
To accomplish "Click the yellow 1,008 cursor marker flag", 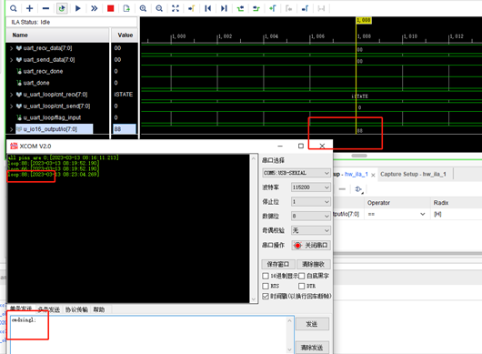I will coord(364,20).
